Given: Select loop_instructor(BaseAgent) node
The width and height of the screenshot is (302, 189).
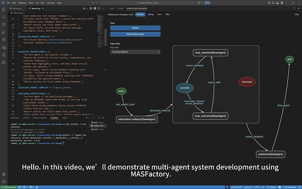Looking at the screenshot, I should 210,116.
